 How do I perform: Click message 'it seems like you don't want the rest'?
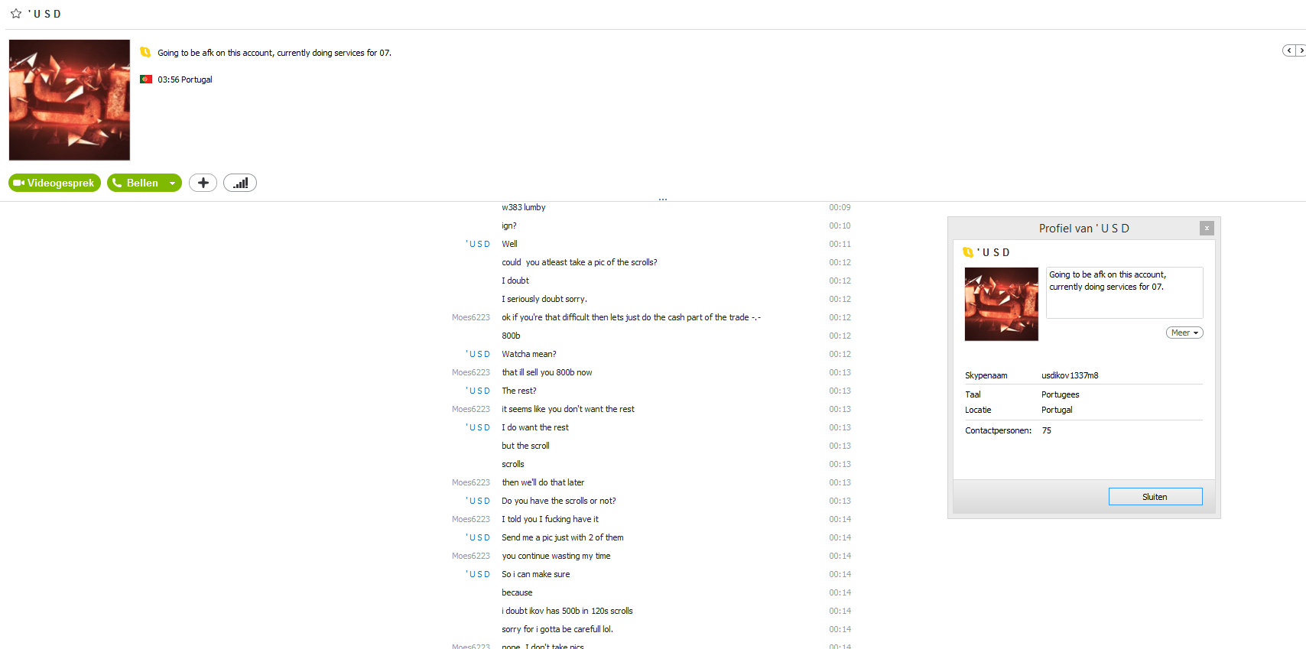coord(568,409)
